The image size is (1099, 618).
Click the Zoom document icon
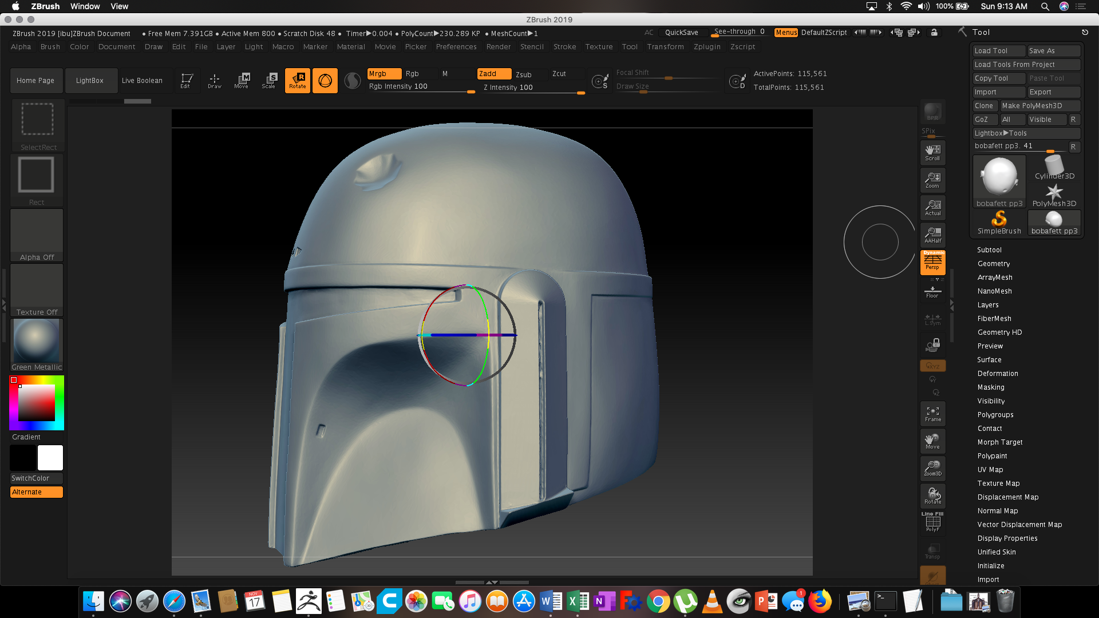coord(932,180)
